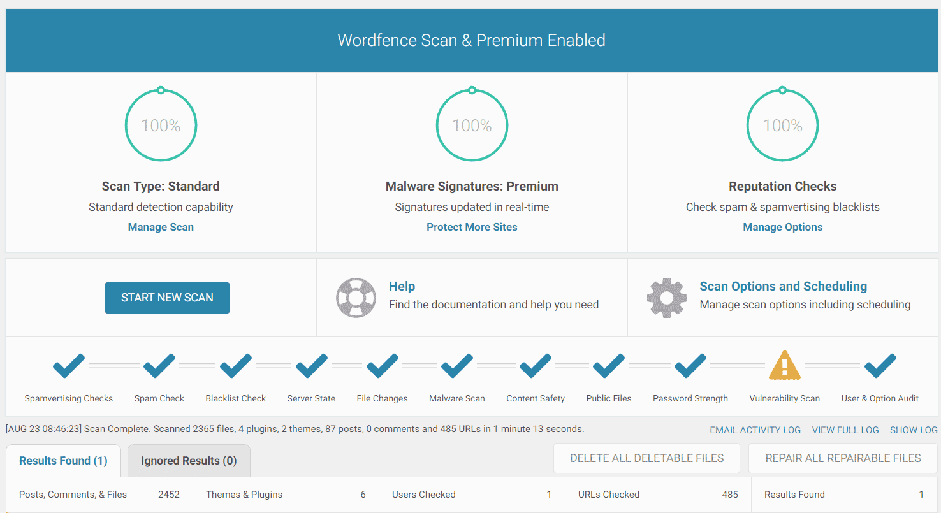Click Delete All Deletable Files button
Screen dimensions: 941x513
click(x=647, y=458)
